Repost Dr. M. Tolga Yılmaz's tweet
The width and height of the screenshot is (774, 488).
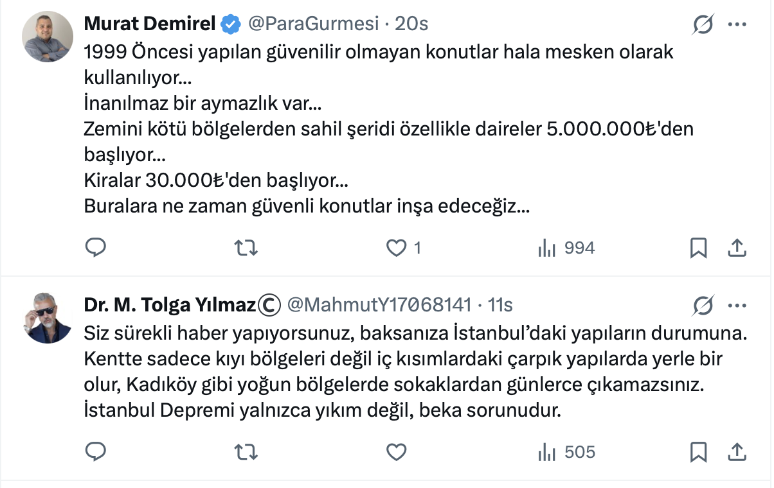tap(243, 451)
